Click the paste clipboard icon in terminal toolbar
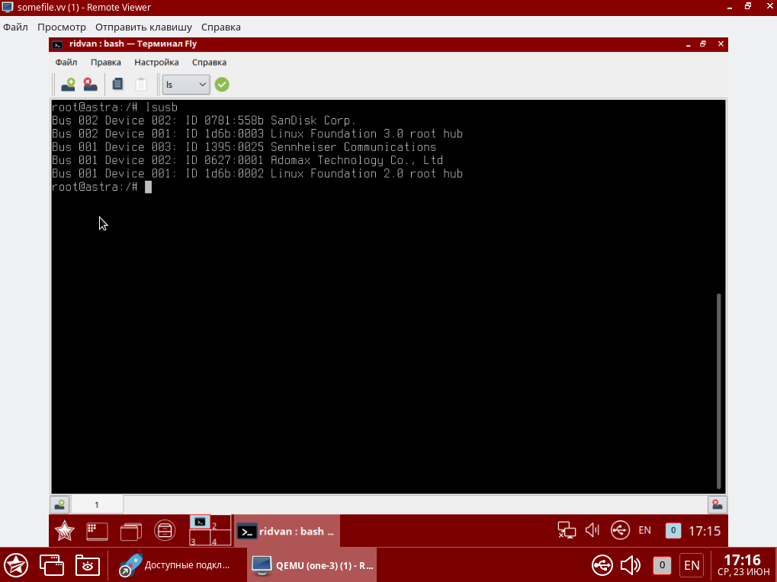 click(140, 84)
